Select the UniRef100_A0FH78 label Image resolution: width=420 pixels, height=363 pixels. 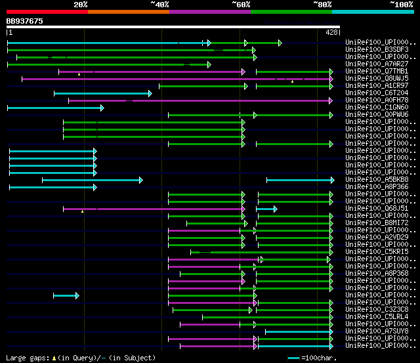coord(377,100)
